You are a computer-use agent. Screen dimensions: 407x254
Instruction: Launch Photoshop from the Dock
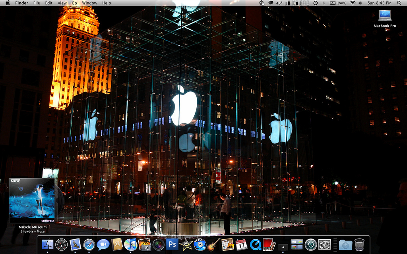point(172,244)
